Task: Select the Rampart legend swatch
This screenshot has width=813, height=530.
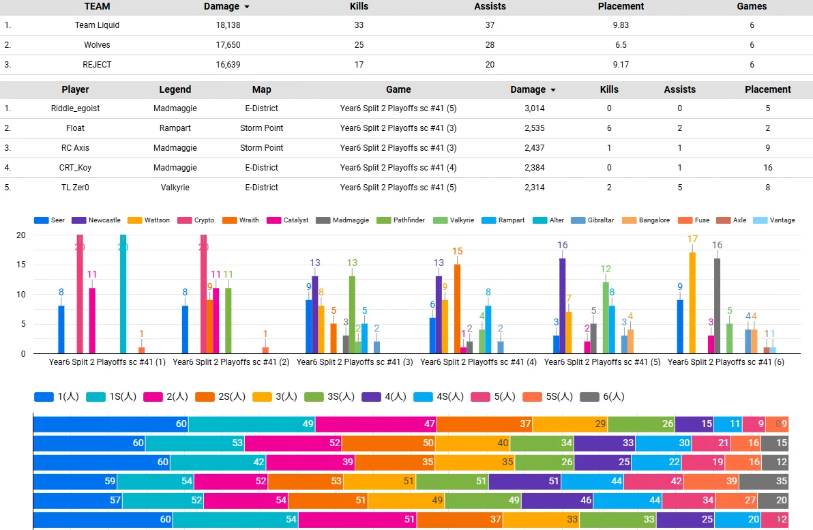Action: point(489,220)
